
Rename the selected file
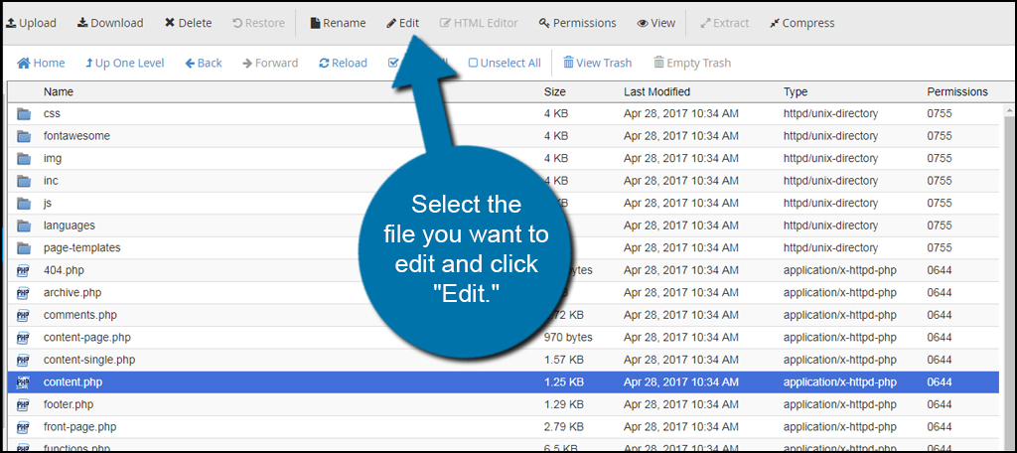point(338,23)
